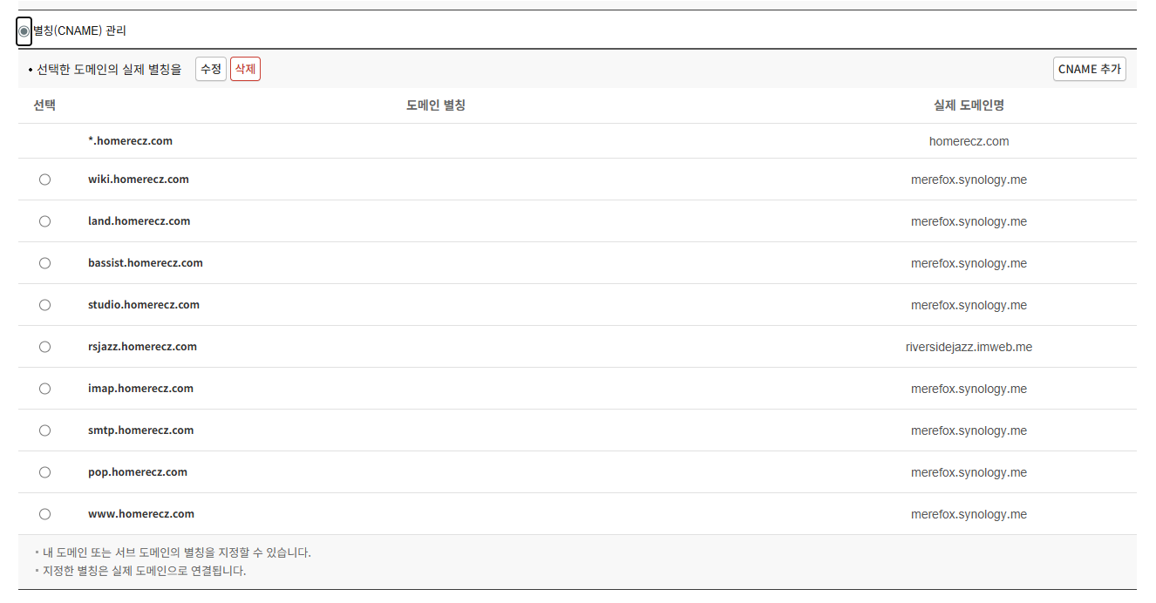This screenshot has height=603, width=1156.
Task: Click the riversidejazz.imweb.me target domain
Action: (969, 347)
